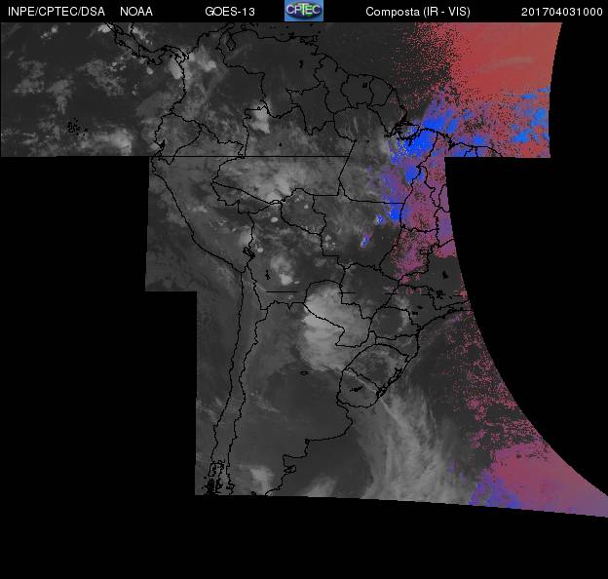Click the CPTEC logo
The width and height of the screenshot is (608, 579).
click(x=304, y=11)
